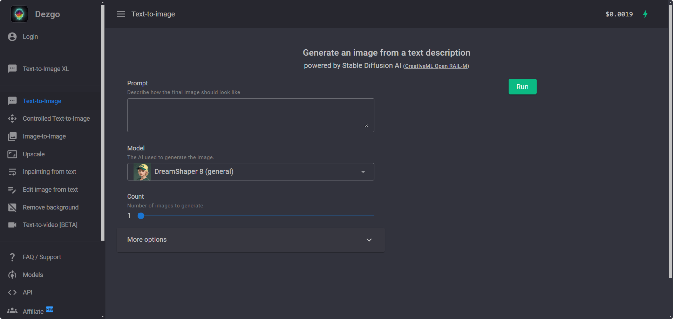Open the CreativeML Open RAIL-M link
This screenshot has height=319, width=673.
coord(436,66)
